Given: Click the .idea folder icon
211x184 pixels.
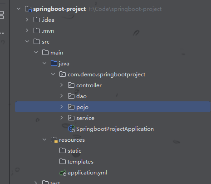Looking at the screenshot, I should click(37, 20).
